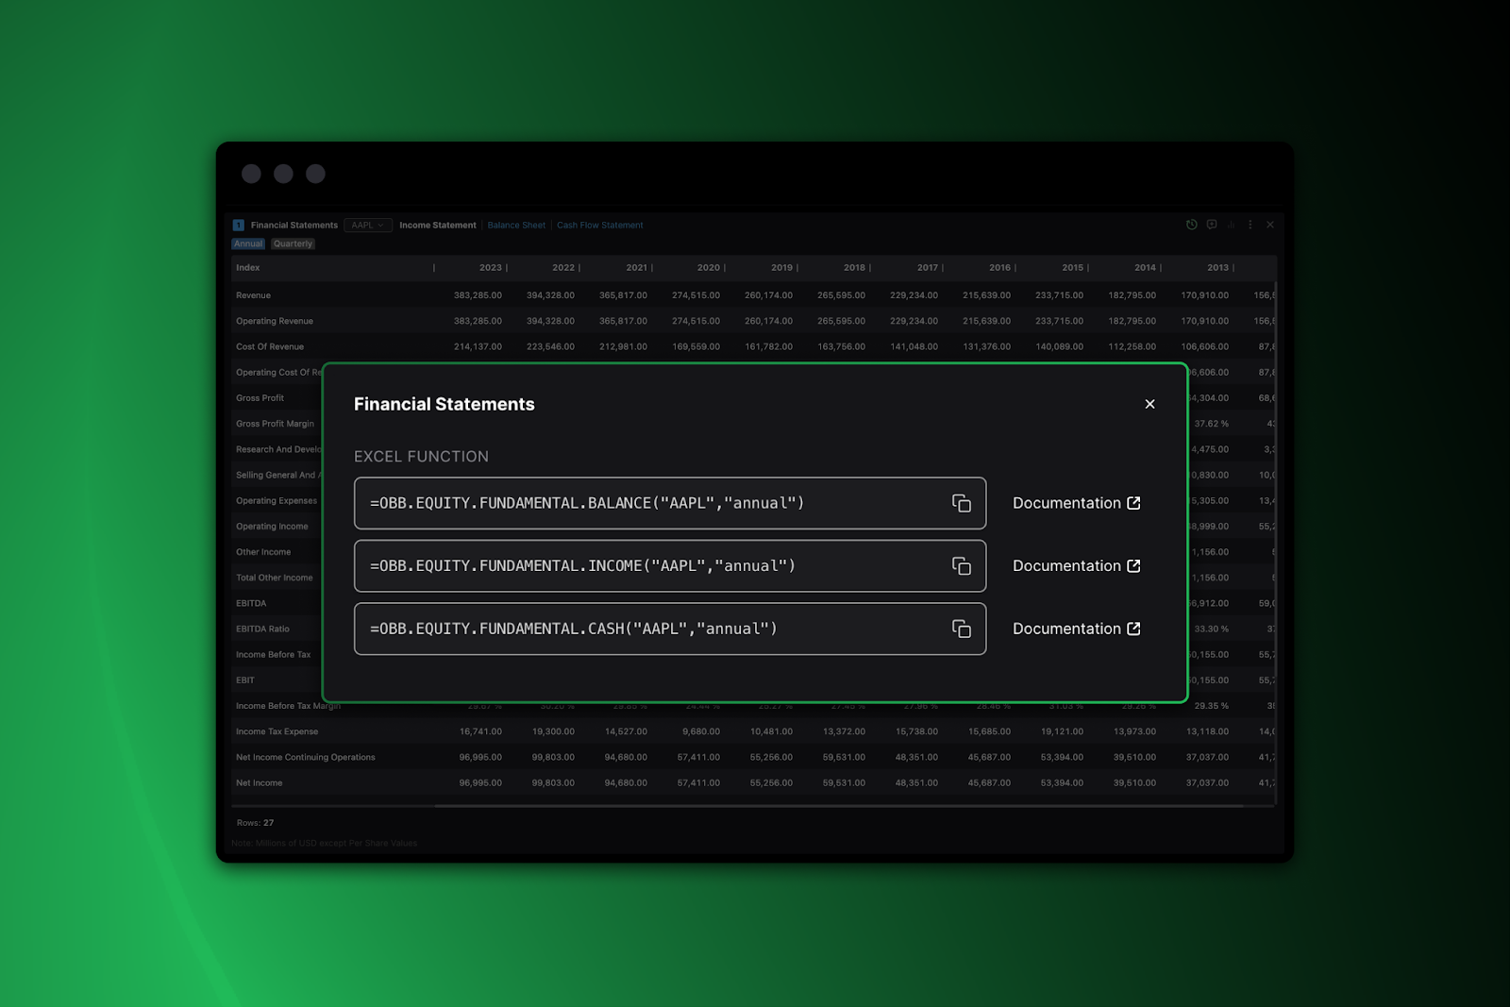
Task: Switch to Cash Flow Statement tab
Action: pyautogui.click(x=599, y=226)
